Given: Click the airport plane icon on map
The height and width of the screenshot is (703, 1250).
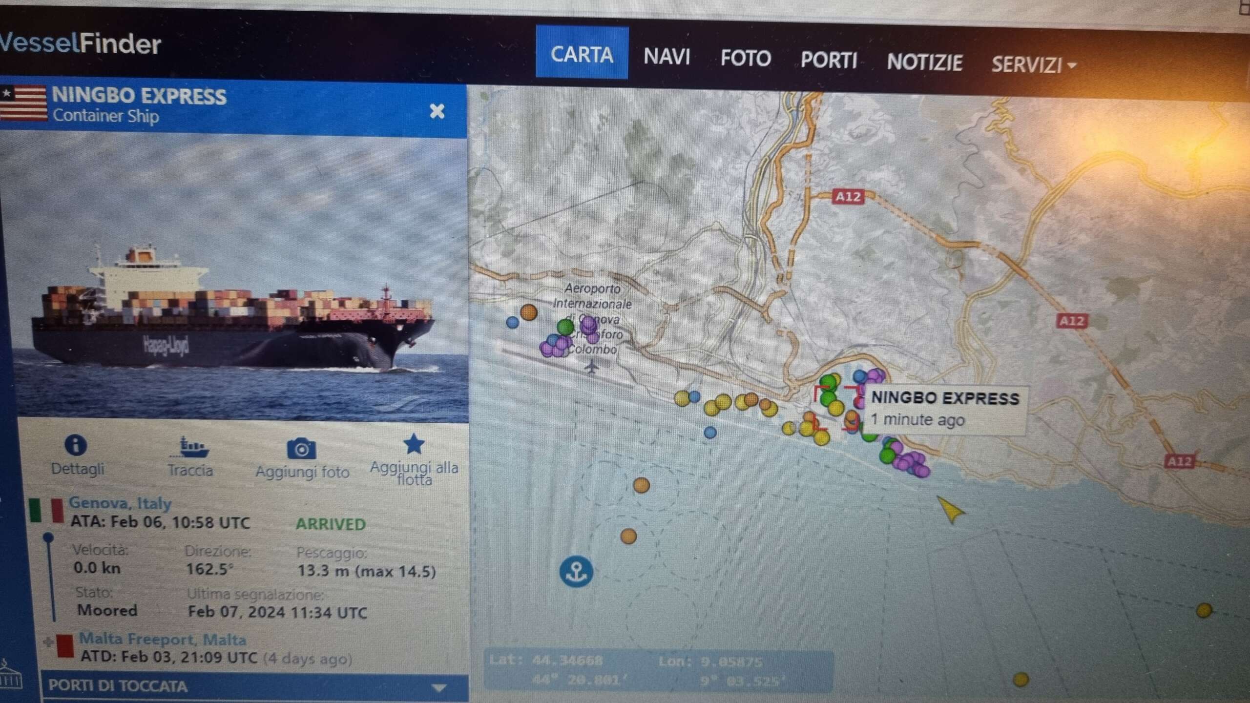Looking at the screenshot, I should coord(591,366).
